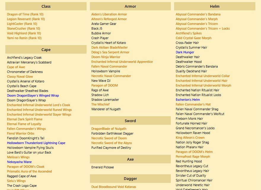Open Enchanted Infernal Underworld Apprentice link
This screenshot has height=190, width=261.
(x=122, y=62)
